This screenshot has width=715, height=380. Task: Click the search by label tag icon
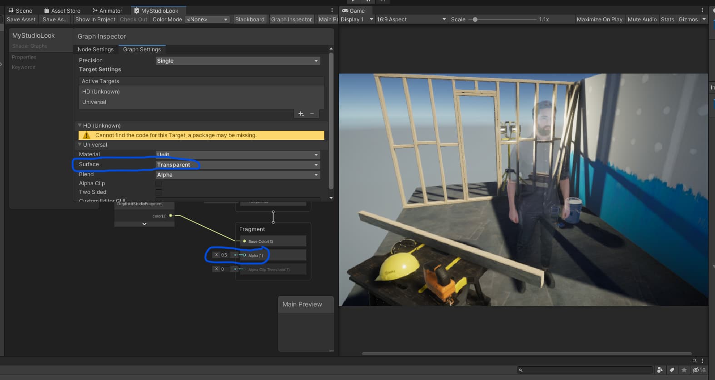pyautogui.click(x=672, y=370)
